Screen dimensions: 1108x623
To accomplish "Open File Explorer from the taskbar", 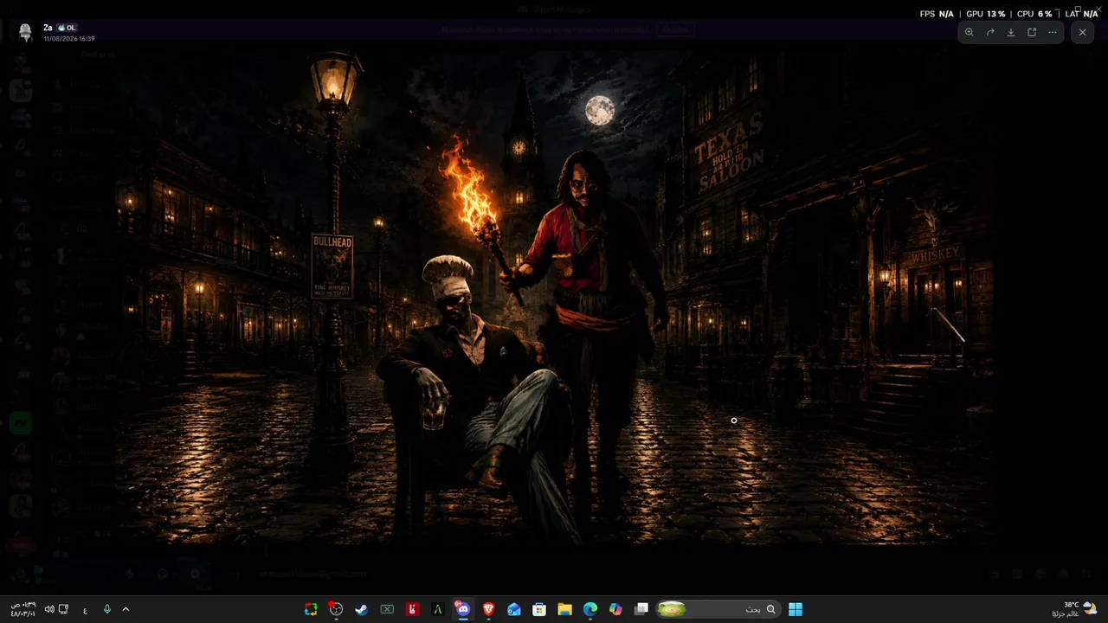I will coord(564,609).
